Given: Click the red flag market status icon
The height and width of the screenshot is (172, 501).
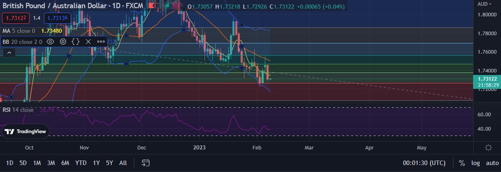Looking at the screenshot, I should pos(152,6).
